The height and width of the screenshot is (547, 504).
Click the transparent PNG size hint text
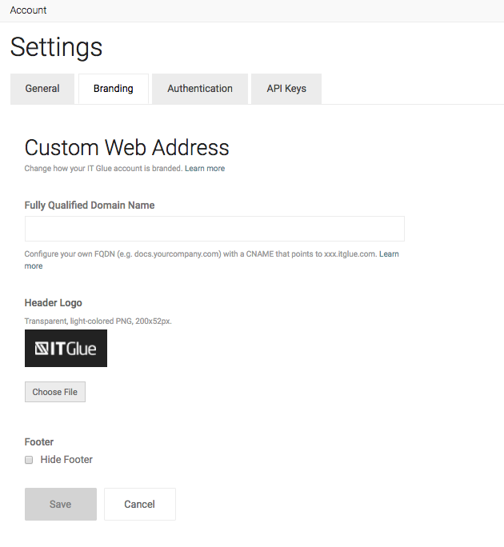(98, 321)
